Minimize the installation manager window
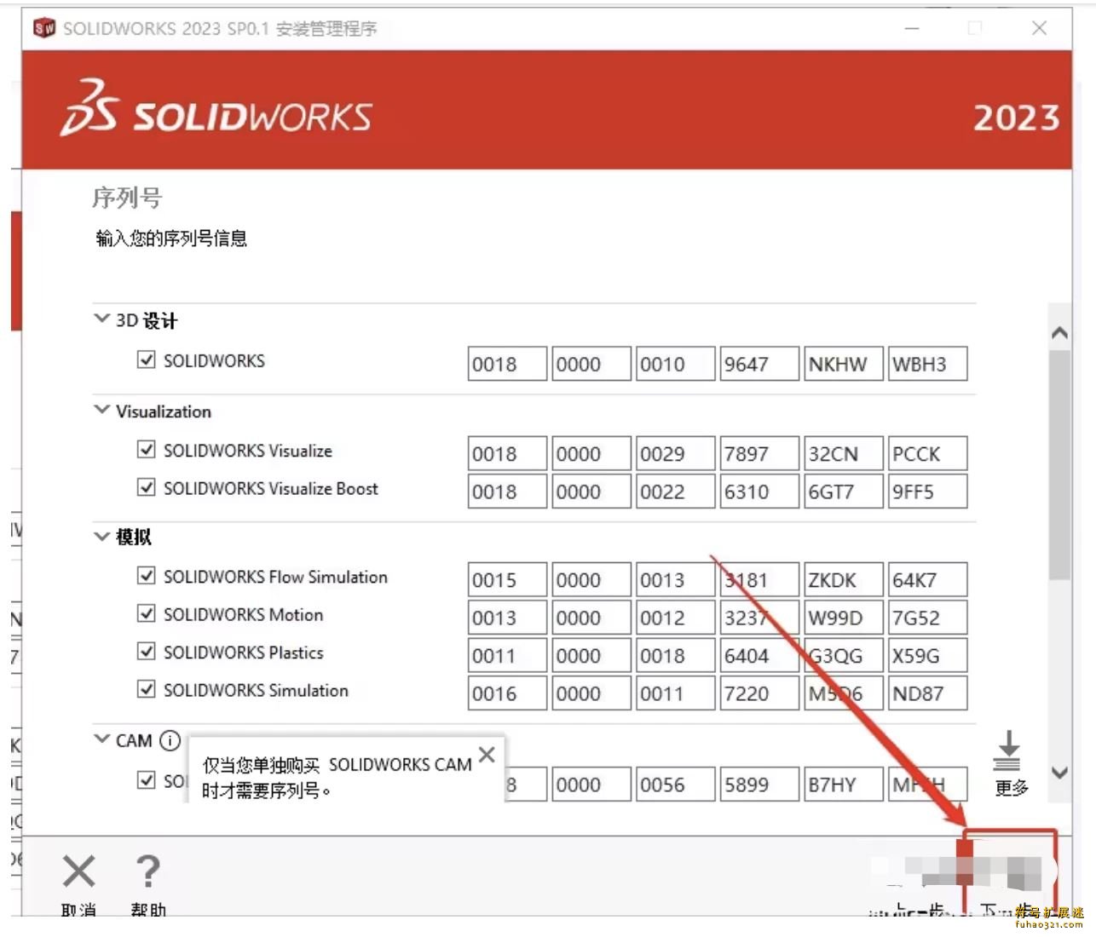The width and height of the screenshot is (1096, 937). tap(912, 28)
